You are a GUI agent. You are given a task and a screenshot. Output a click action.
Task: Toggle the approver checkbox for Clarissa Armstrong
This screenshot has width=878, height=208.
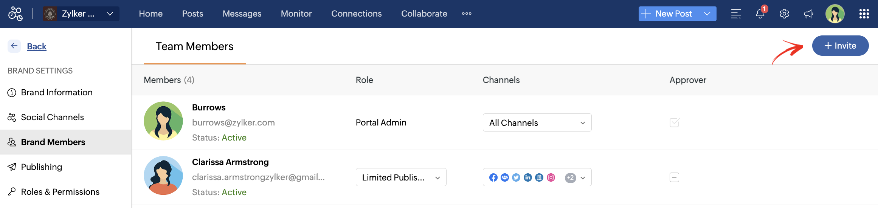[x=675, y=177]
